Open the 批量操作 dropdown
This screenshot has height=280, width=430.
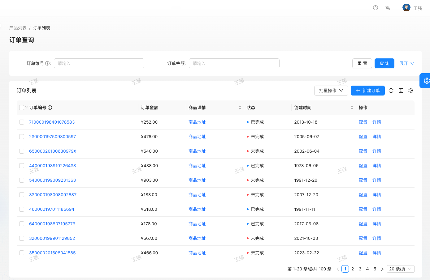point(331,91)
